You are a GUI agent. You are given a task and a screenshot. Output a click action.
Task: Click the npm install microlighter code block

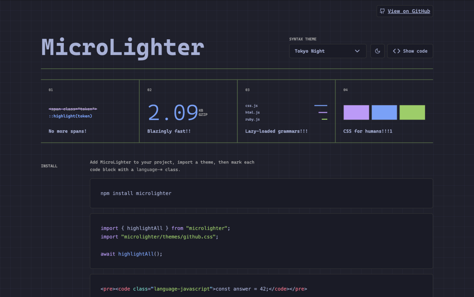pos(261,193)
